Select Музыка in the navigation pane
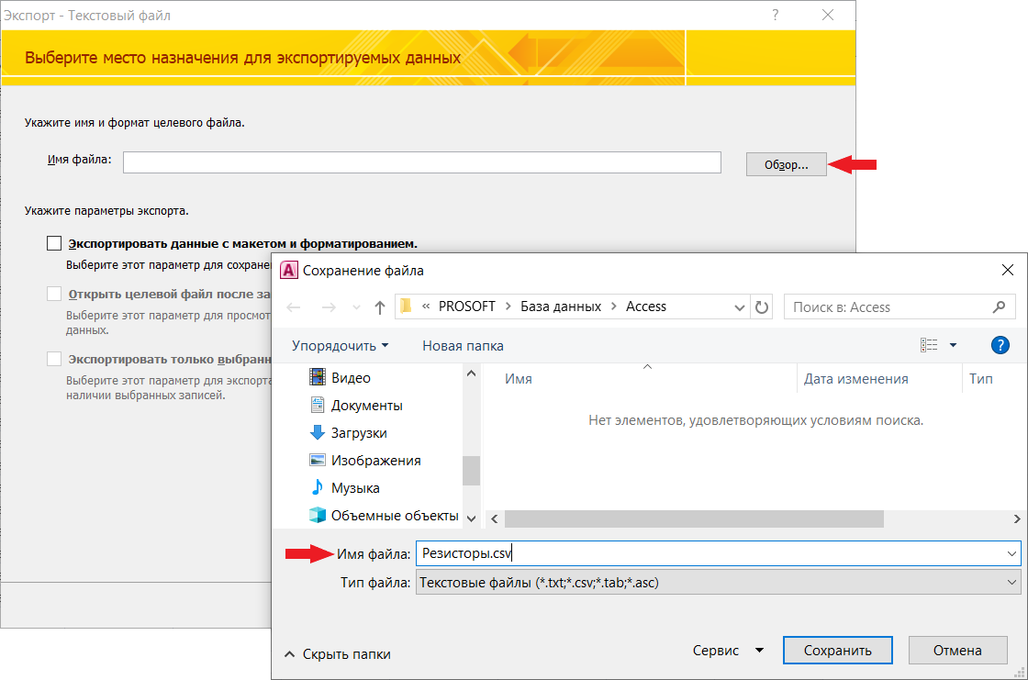This screenshot has width=1028, height=680. [354, 487]
